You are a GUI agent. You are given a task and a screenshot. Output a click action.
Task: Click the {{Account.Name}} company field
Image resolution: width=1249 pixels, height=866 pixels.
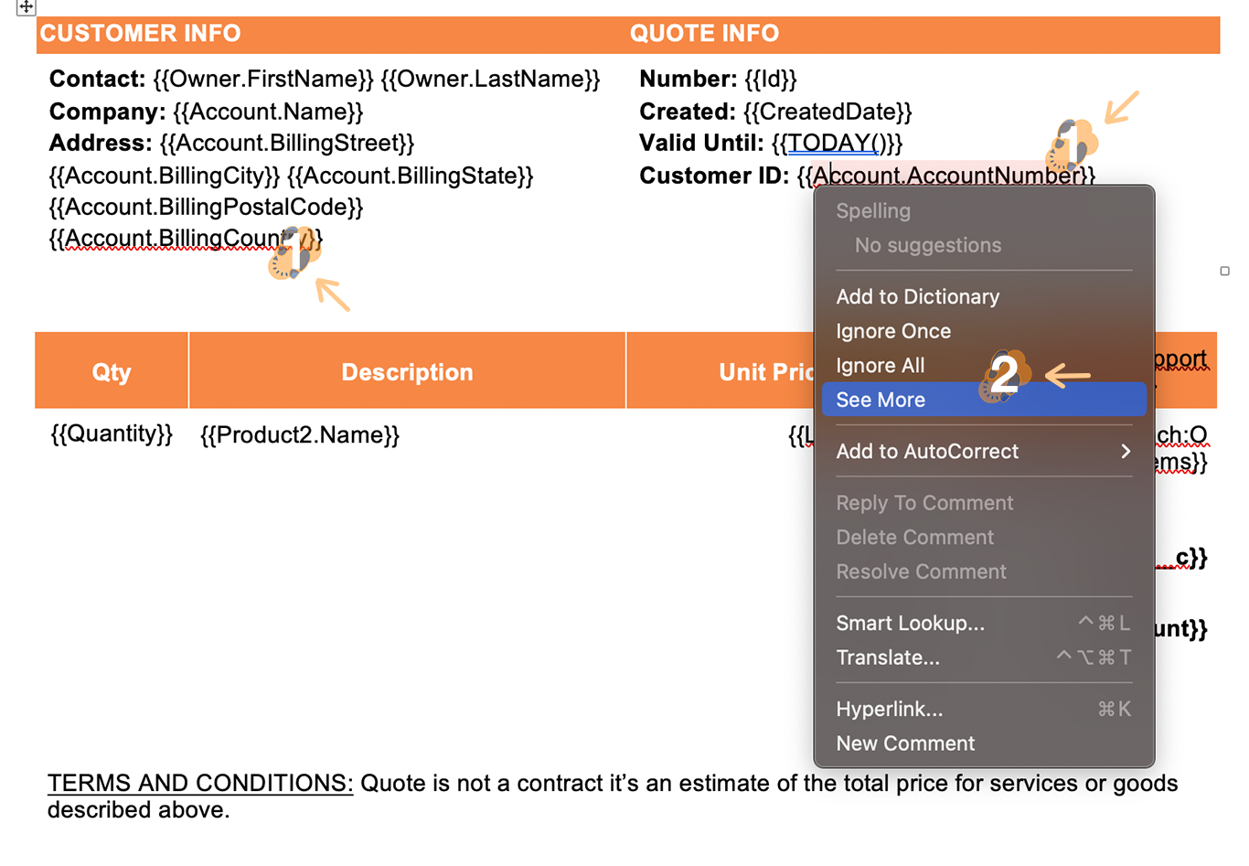(268, 112)
